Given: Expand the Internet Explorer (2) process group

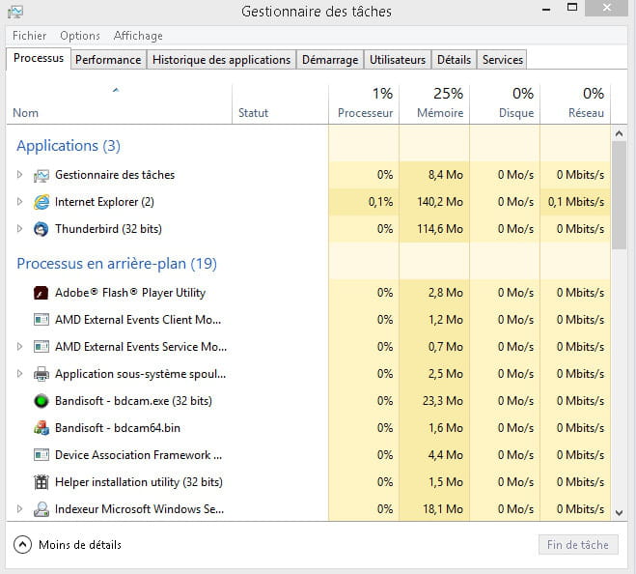Looking at the screenshot, I should [x=19, y=202].
